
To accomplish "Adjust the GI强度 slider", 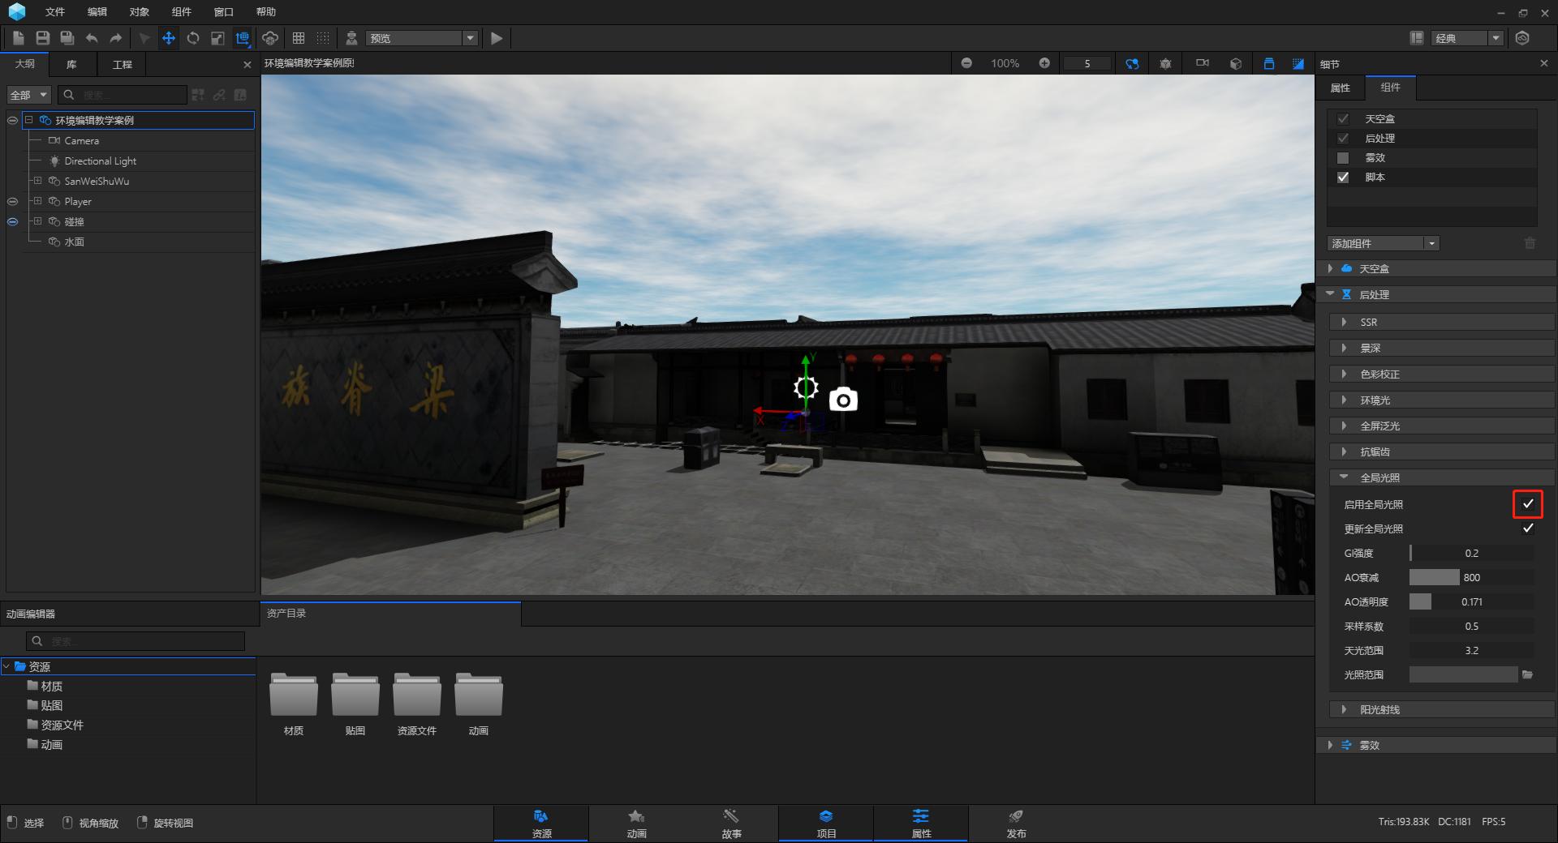I will click(x=1471, y=553).
